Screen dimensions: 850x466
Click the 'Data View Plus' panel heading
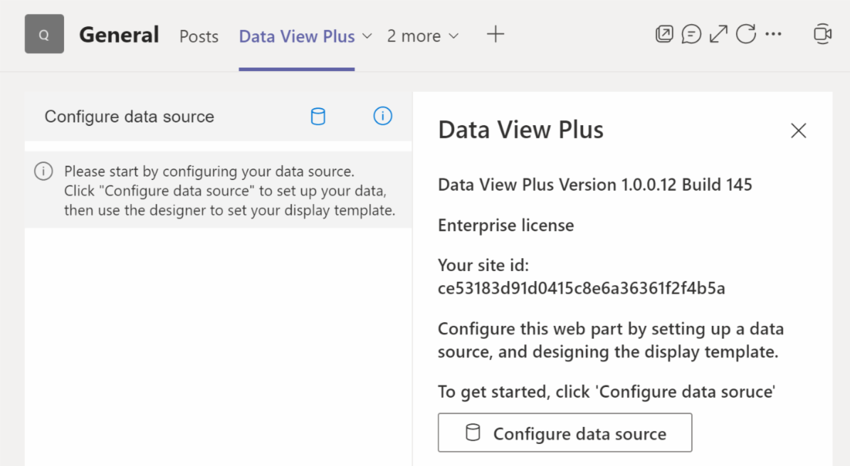point(521,130)
